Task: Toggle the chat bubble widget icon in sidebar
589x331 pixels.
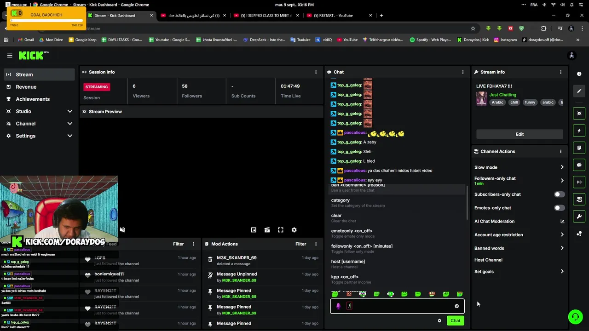Action: (579, 165)
